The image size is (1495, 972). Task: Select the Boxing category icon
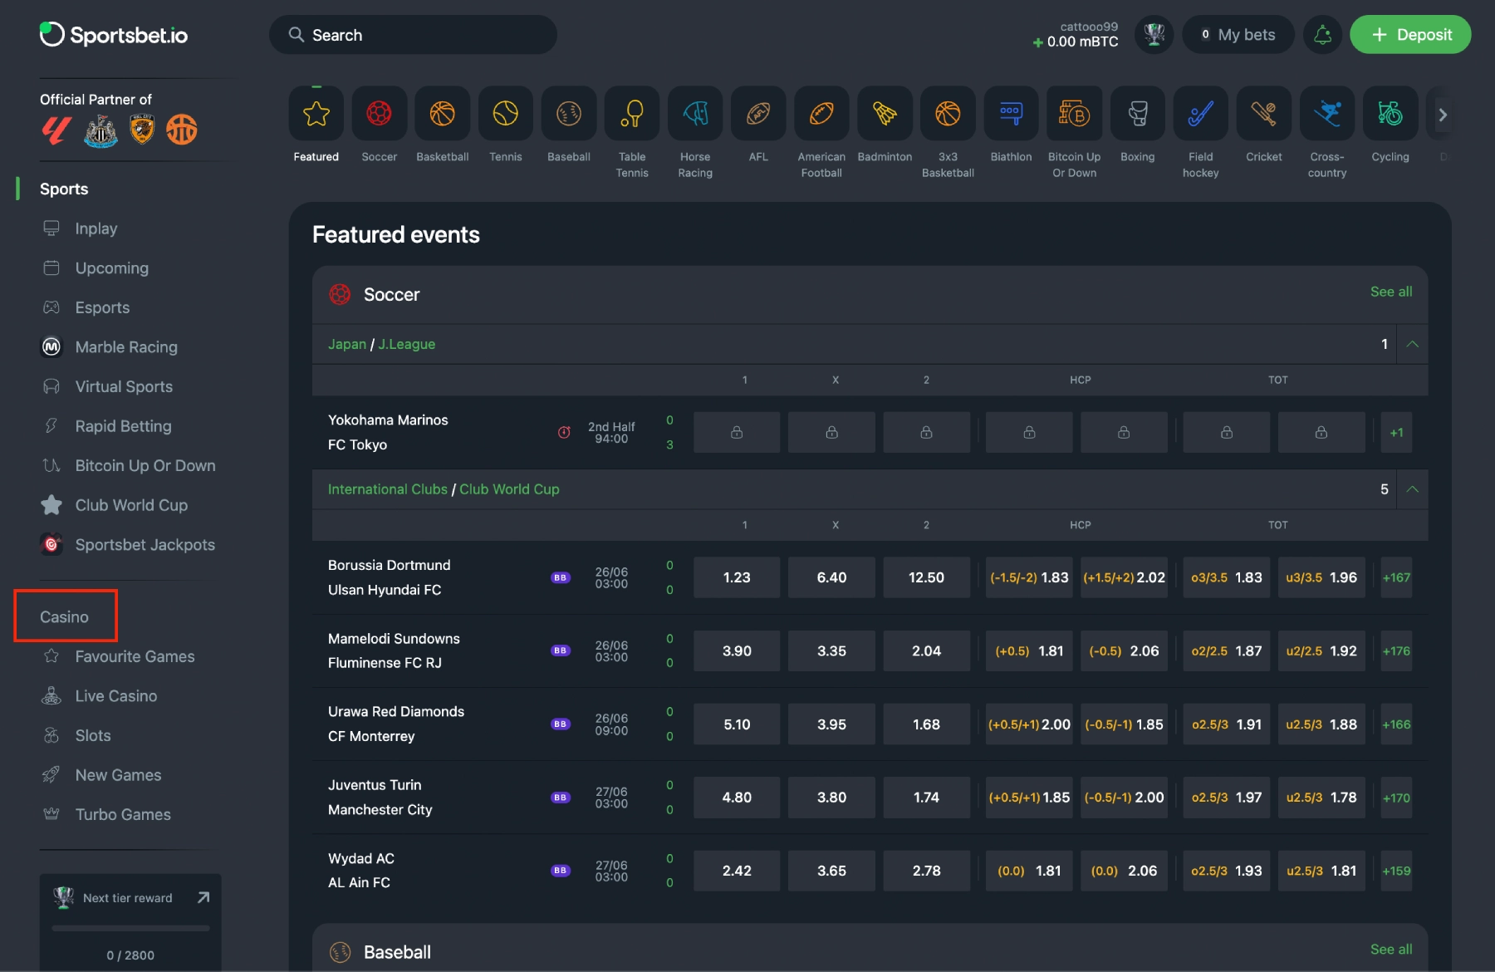pyautogui.click(x=1137, y=114)
